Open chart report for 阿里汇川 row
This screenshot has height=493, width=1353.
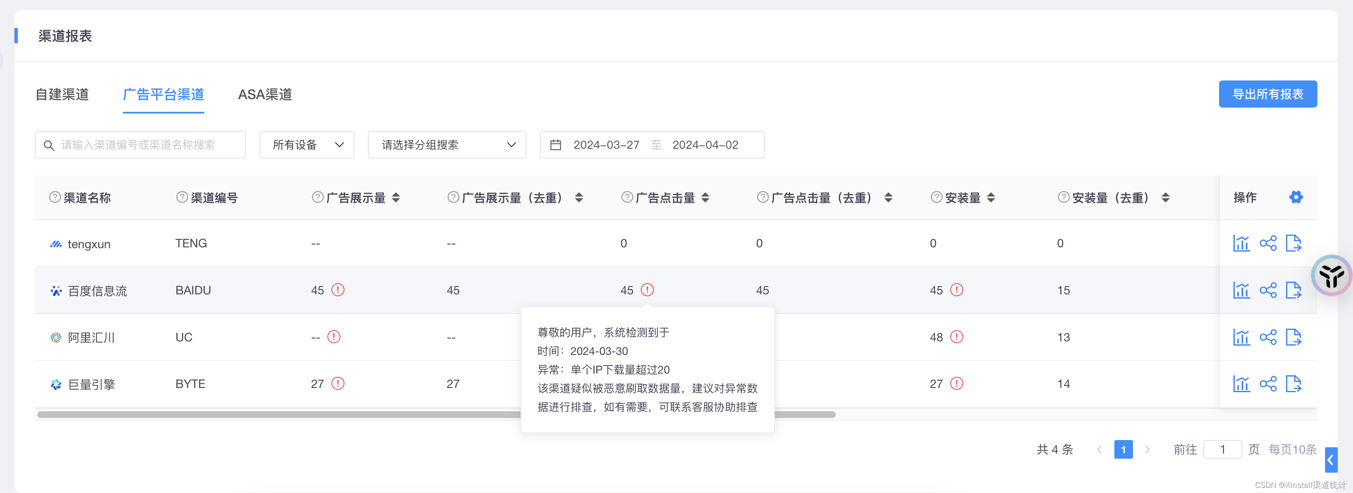1241,337
